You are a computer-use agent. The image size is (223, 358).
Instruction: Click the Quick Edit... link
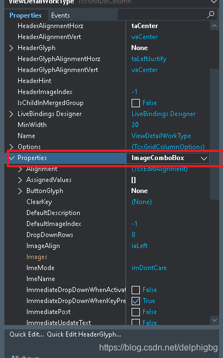(x=26, y=334)
